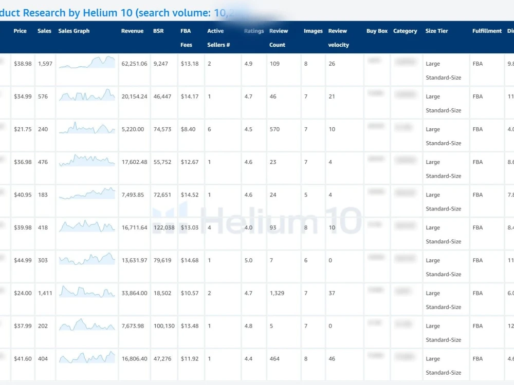Click revenue cell 62,251.06
This screenshot has width=514, height=385.
click(x=134, y=64)
